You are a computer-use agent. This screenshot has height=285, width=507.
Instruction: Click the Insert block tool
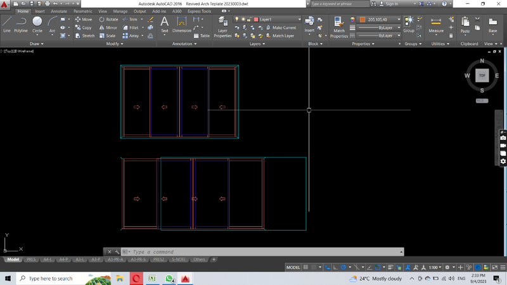pyautogui.click(x=309, y=24)
